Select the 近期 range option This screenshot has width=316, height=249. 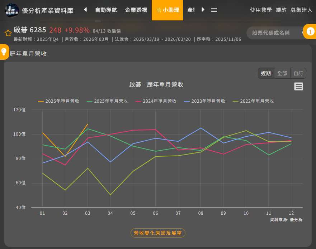[266, 73]
